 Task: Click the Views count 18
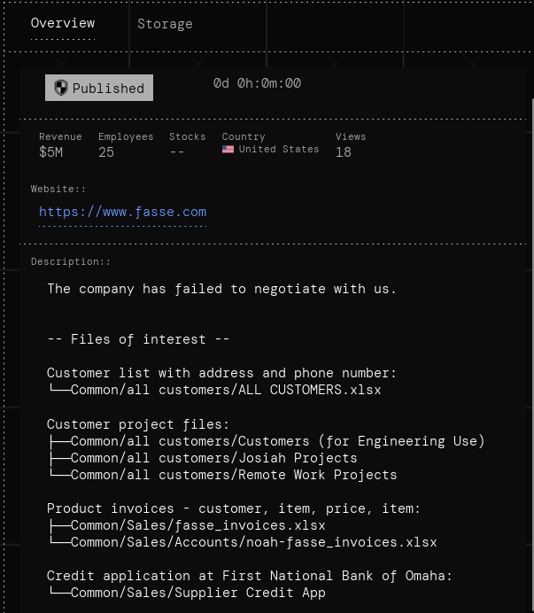[x=343, y=152]
